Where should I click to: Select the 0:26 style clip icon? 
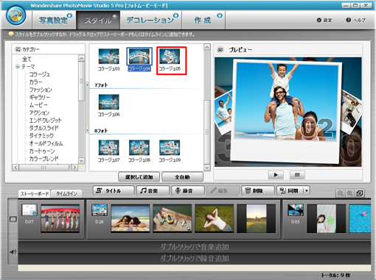pos(100,210)
